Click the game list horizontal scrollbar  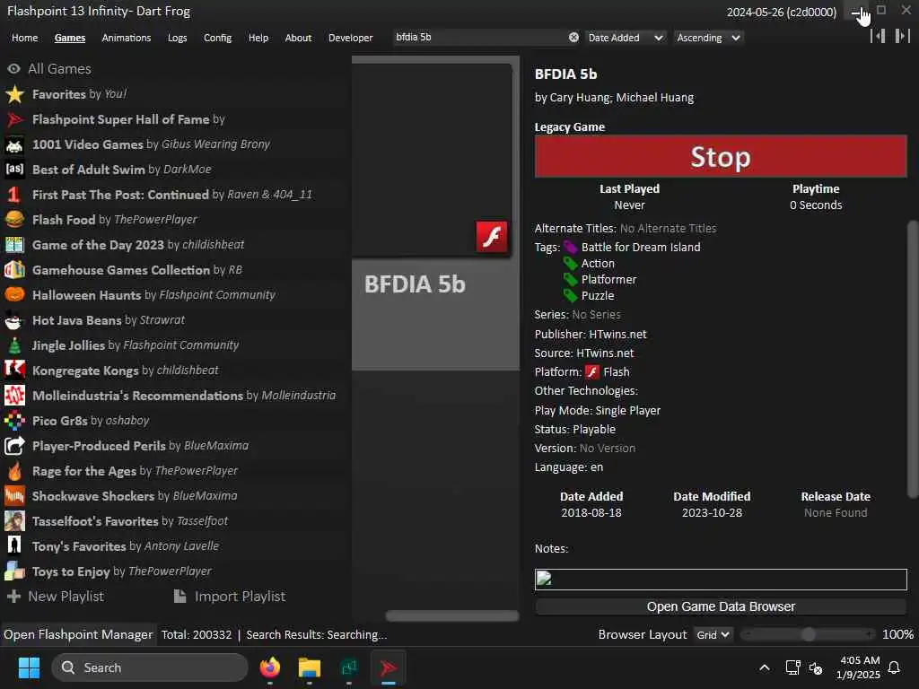tap(452, 615)
